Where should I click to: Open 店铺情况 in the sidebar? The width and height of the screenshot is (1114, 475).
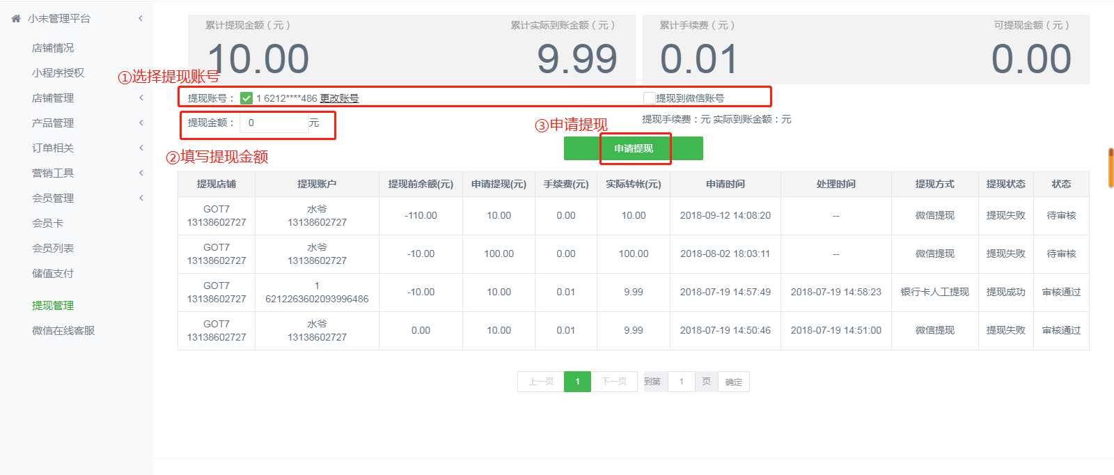point(53,48)
